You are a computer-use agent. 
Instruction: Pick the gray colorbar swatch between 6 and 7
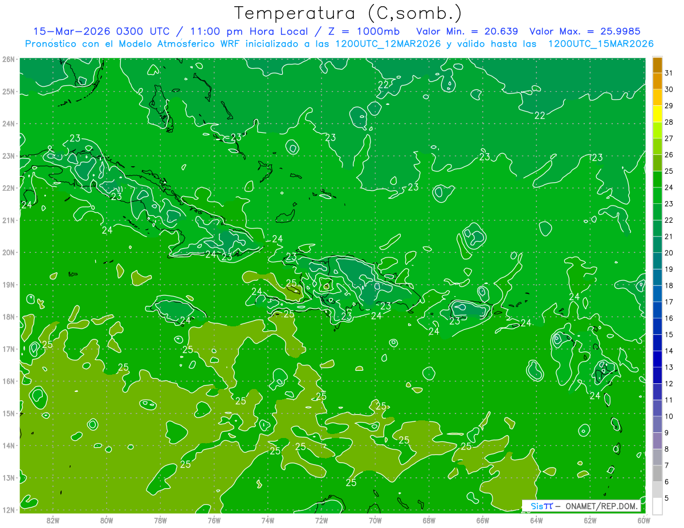(657, 473)
